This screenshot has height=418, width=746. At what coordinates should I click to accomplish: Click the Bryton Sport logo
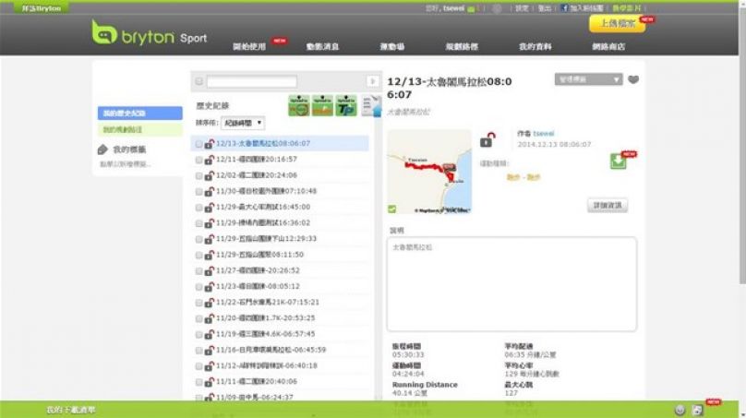click(x=149, y=35)
